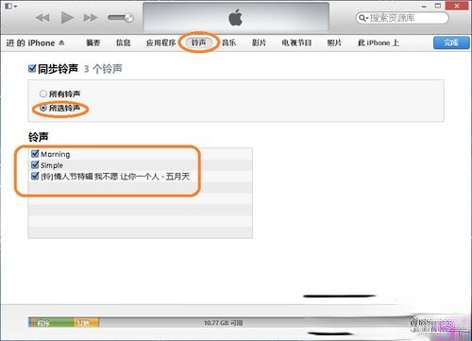Click the next track fast-forward button
472x341 pixels.
click(x=91, y=18)
